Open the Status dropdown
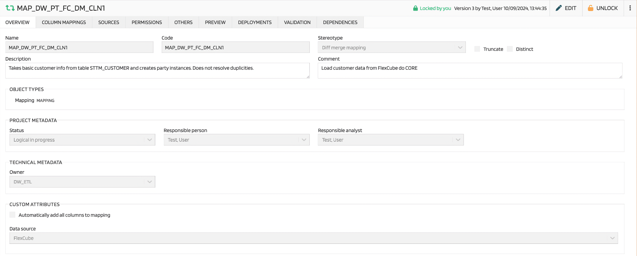The image size is (637, 256). click(82, 140)
